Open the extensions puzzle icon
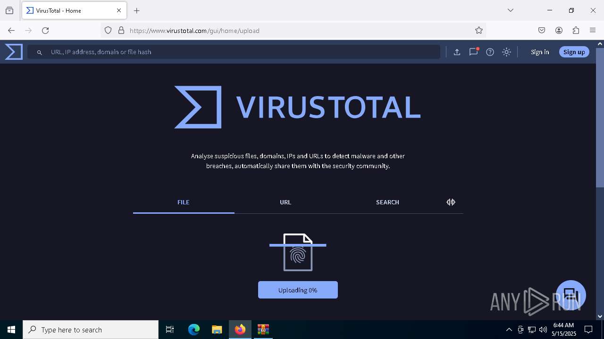 [576, 31]
